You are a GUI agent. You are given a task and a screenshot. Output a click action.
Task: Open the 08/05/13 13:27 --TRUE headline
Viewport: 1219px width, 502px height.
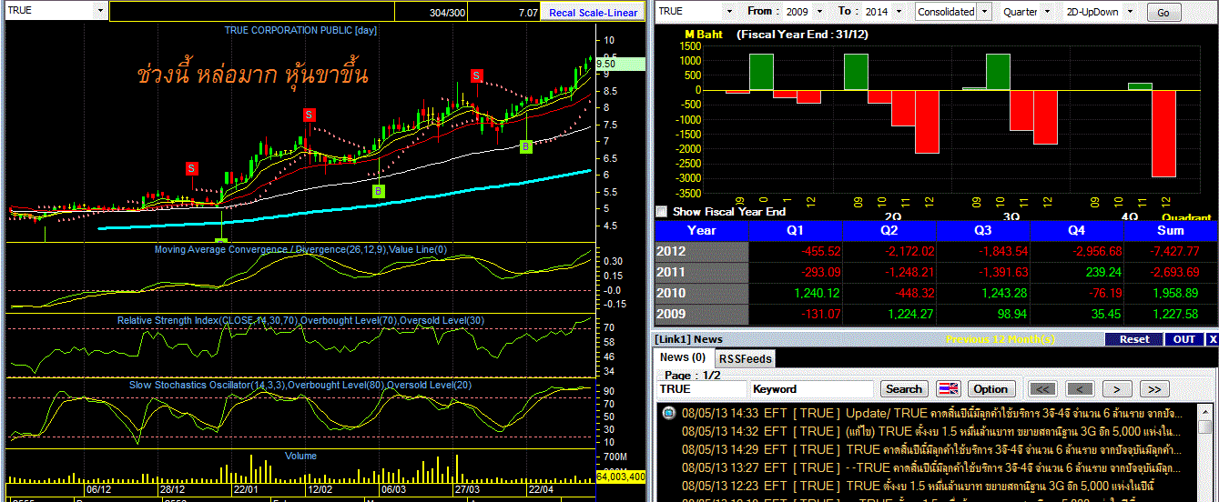pos(932,467)
